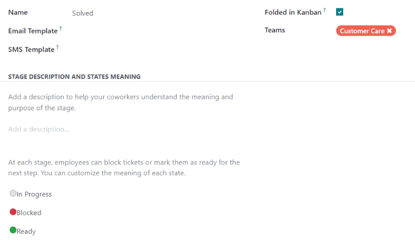The height and width of the screenshot is (242, 415).
Task: Click the Email Template help tooltip icon
Action: click(x=61, y=29)
